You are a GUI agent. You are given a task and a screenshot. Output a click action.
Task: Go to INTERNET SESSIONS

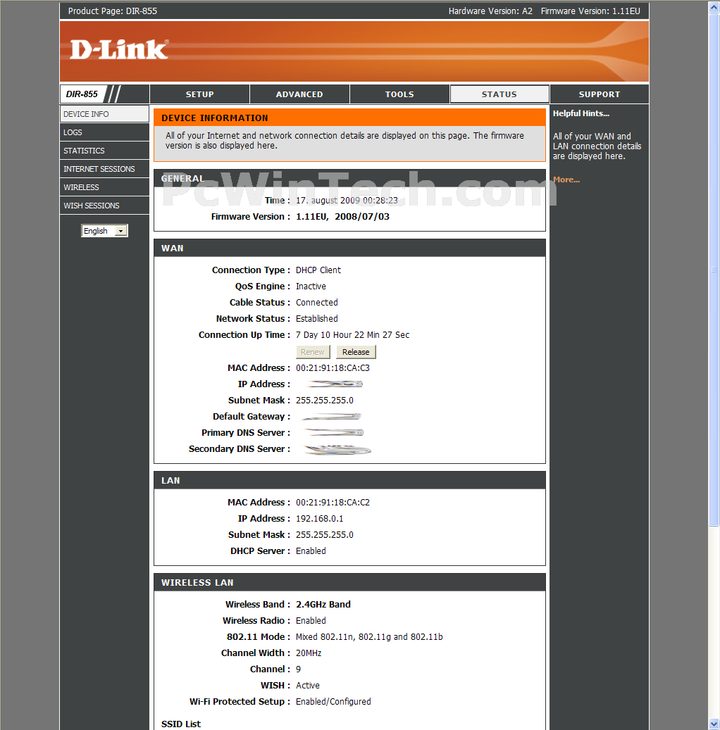coord(104,169)
